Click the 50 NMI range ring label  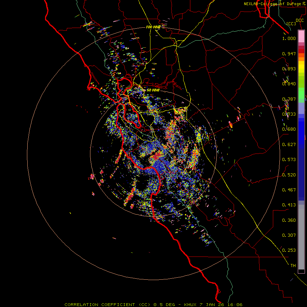coord(153,90)
